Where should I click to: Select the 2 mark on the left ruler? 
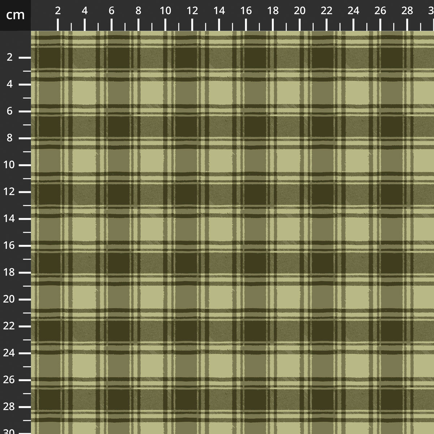(9, 58)
